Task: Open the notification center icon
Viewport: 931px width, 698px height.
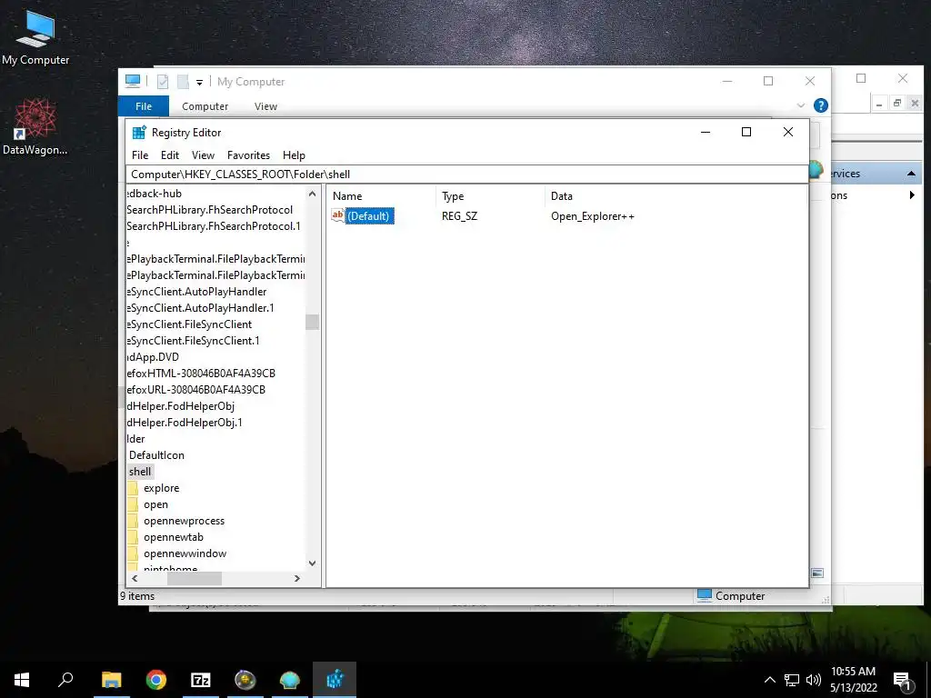Action: pos(902,682)
